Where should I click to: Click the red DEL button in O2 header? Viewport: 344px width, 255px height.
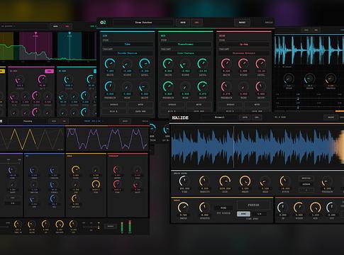tap(196, 23)
